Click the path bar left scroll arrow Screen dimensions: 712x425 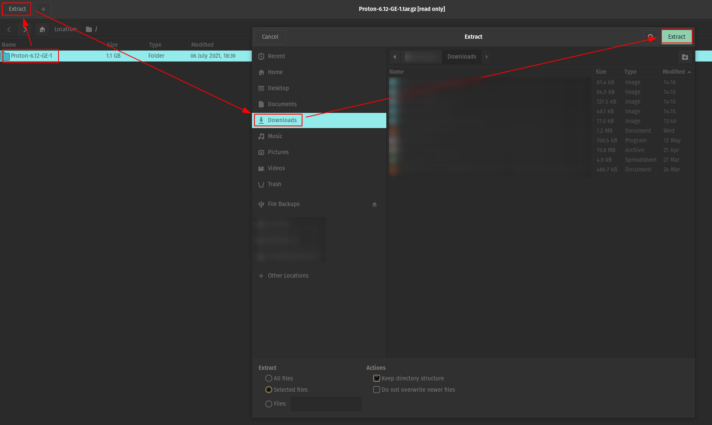coord(395,56)
